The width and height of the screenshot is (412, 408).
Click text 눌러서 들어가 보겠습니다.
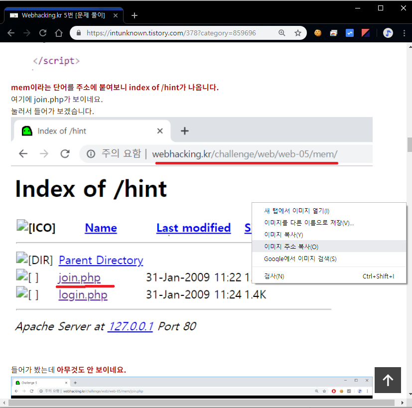click(x=52, y=112)
